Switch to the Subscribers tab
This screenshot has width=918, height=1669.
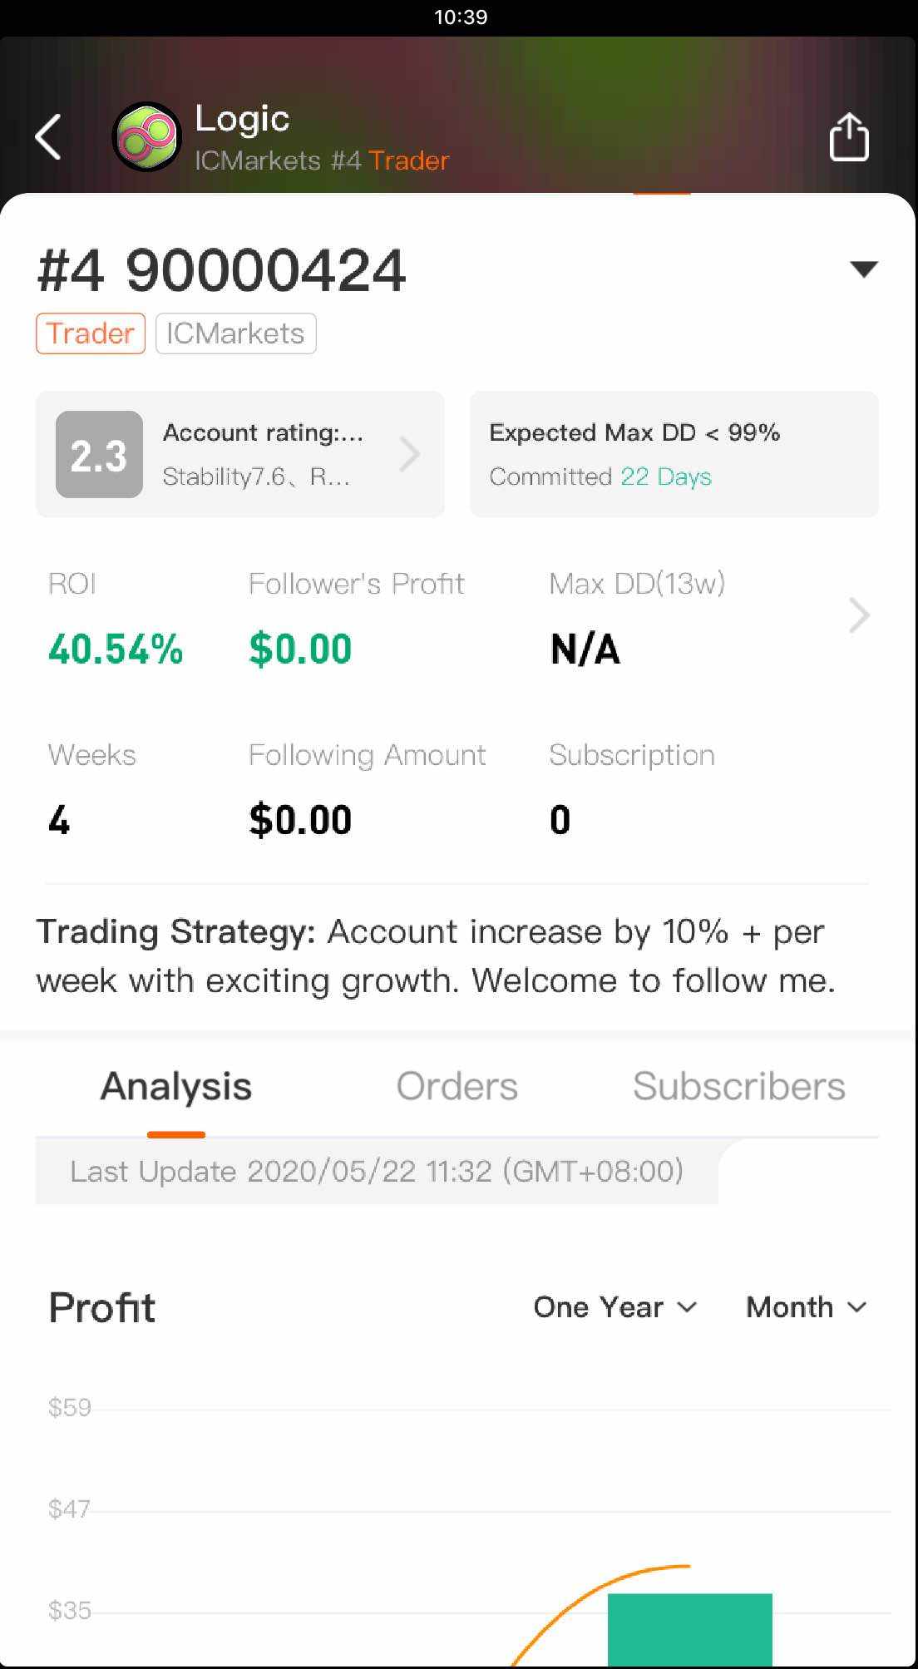tap(738, 1086)
